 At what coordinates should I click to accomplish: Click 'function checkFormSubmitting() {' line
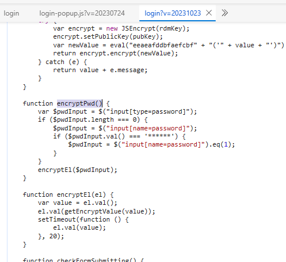point(83,260)
